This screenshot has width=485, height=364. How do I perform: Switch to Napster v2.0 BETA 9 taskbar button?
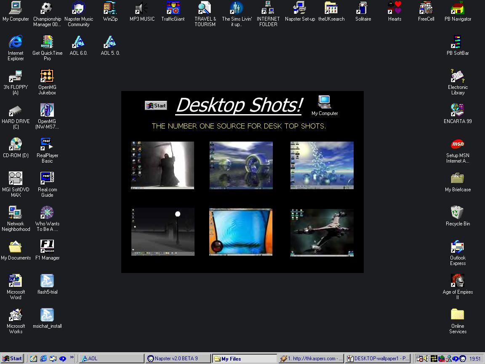click(179, 359)
